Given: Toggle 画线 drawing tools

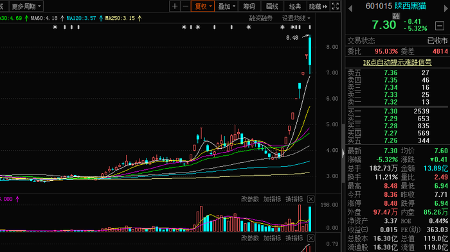Looking at the screenshot, I should coord(272,6).
